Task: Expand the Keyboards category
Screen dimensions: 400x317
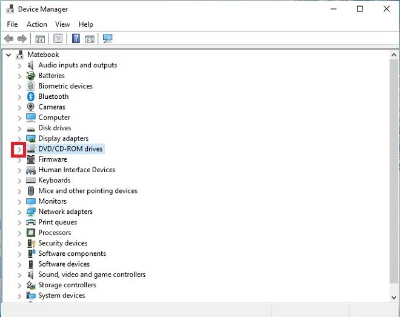Action: pyautogui.click(x=19, y=181)
